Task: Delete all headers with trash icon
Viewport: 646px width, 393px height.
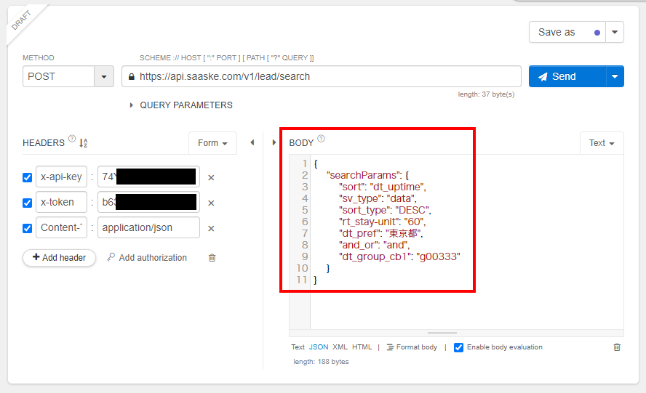Action: point(212,258)
